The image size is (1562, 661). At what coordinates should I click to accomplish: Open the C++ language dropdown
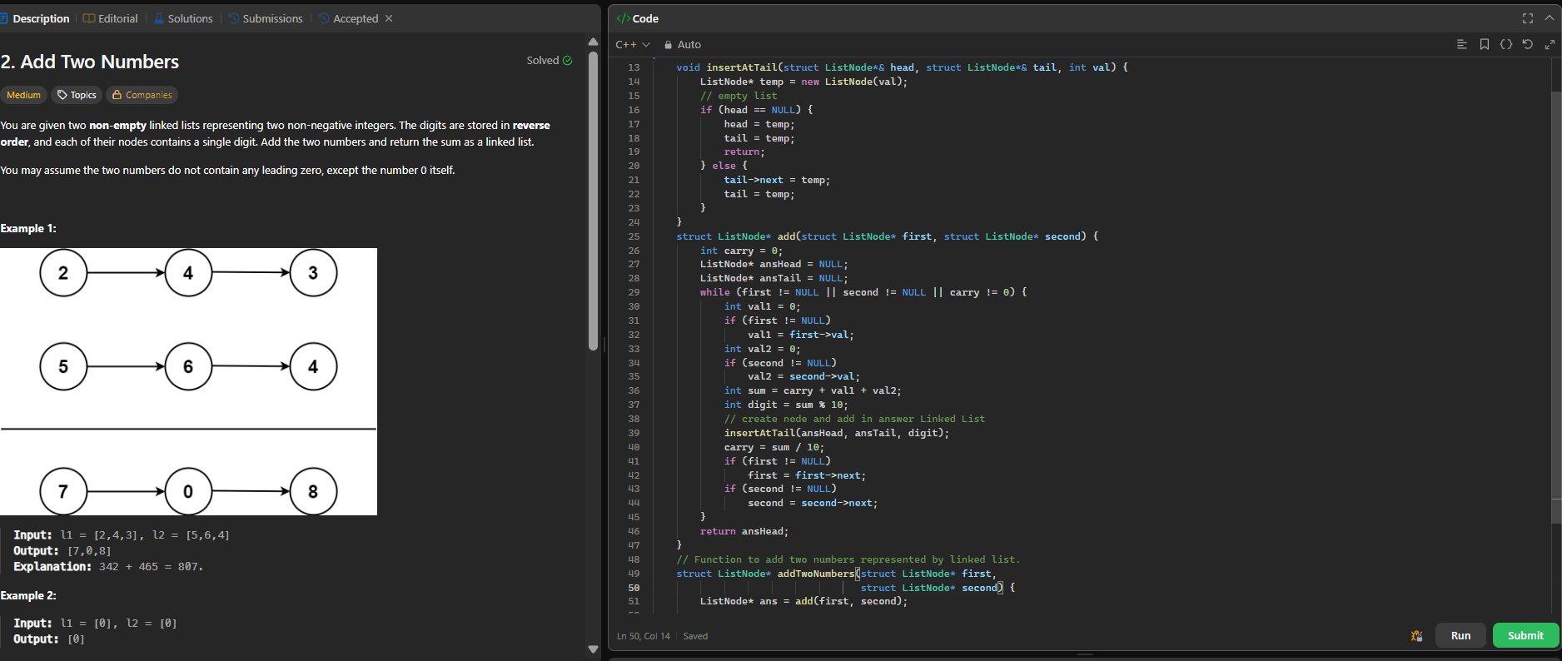pyautogui.click(x=632, y=45)
